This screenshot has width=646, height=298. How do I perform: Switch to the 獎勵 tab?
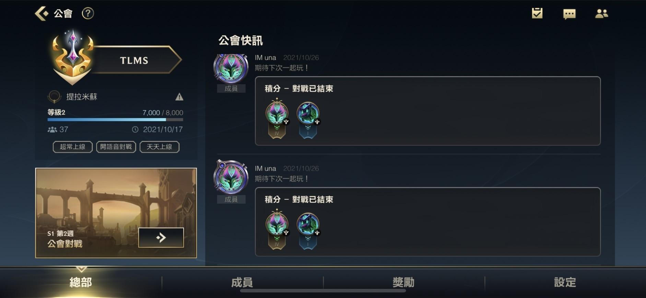click(404, 282)
